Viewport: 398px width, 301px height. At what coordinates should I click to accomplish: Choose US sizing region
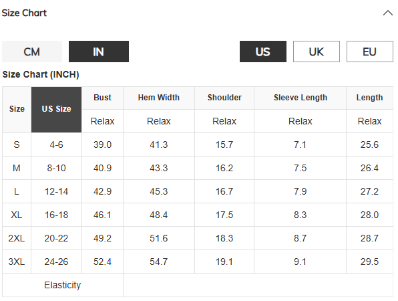263,52
